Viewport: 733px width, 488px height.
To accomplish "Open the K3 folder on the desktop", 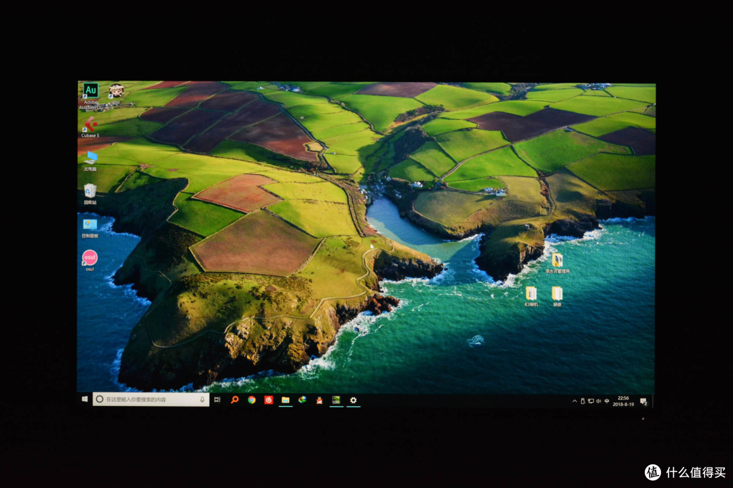I will click(531, 297).
